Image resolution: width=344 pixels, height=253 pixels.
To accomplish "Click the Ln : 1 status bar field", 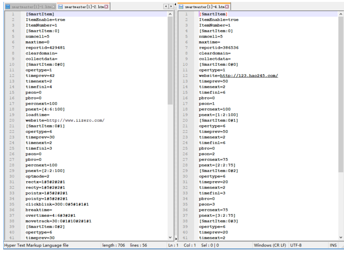I will (173, 245).
